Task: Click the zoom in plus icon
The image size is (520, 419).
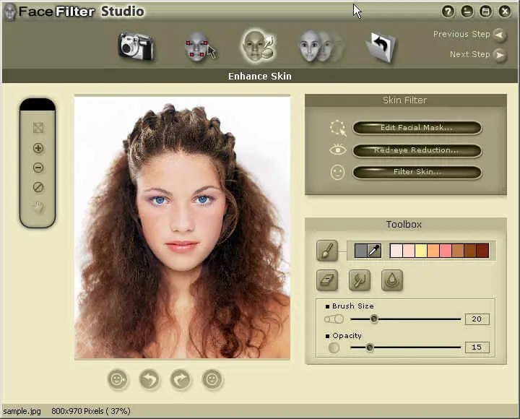Action: click(x=38, y=149)
